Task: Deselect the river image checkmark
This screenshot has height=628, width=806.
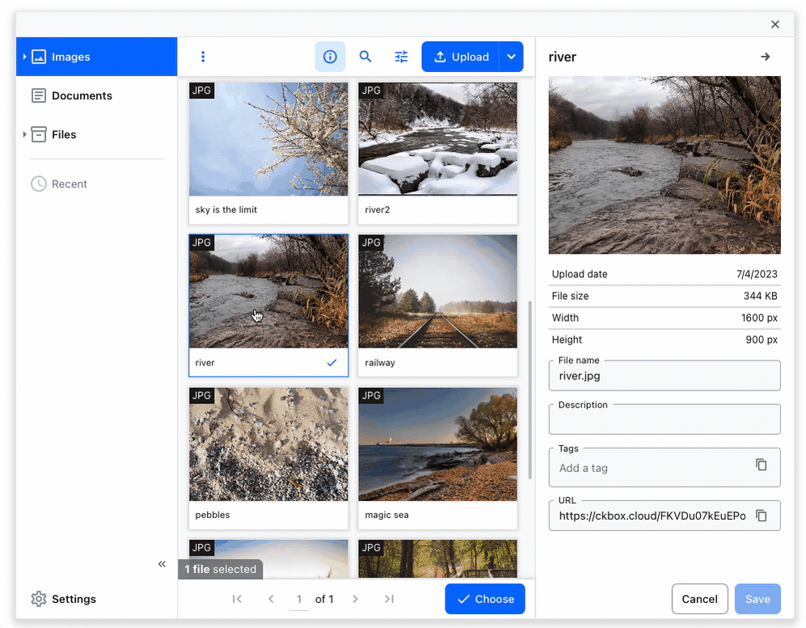Action: click(331, 363)
